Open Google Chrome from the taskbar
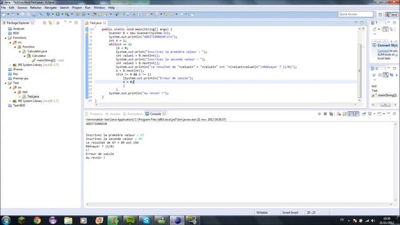Image resolution: width=400 pixels, height=225 pixels. click(37, 220)
